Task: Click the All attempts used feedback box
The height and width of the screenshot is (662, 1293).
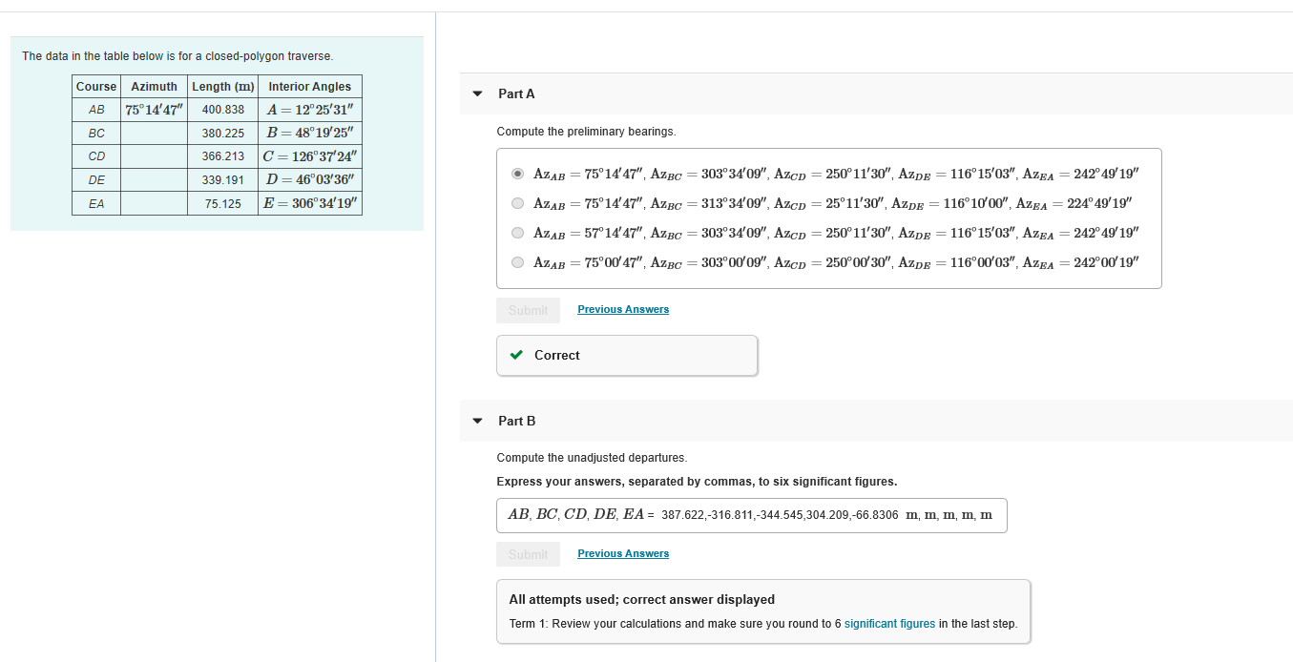Action: coord(763,610)
